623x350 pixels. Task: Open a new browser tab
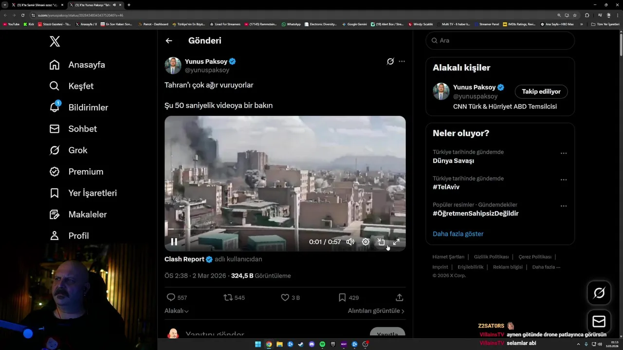[x=129, y=5]
